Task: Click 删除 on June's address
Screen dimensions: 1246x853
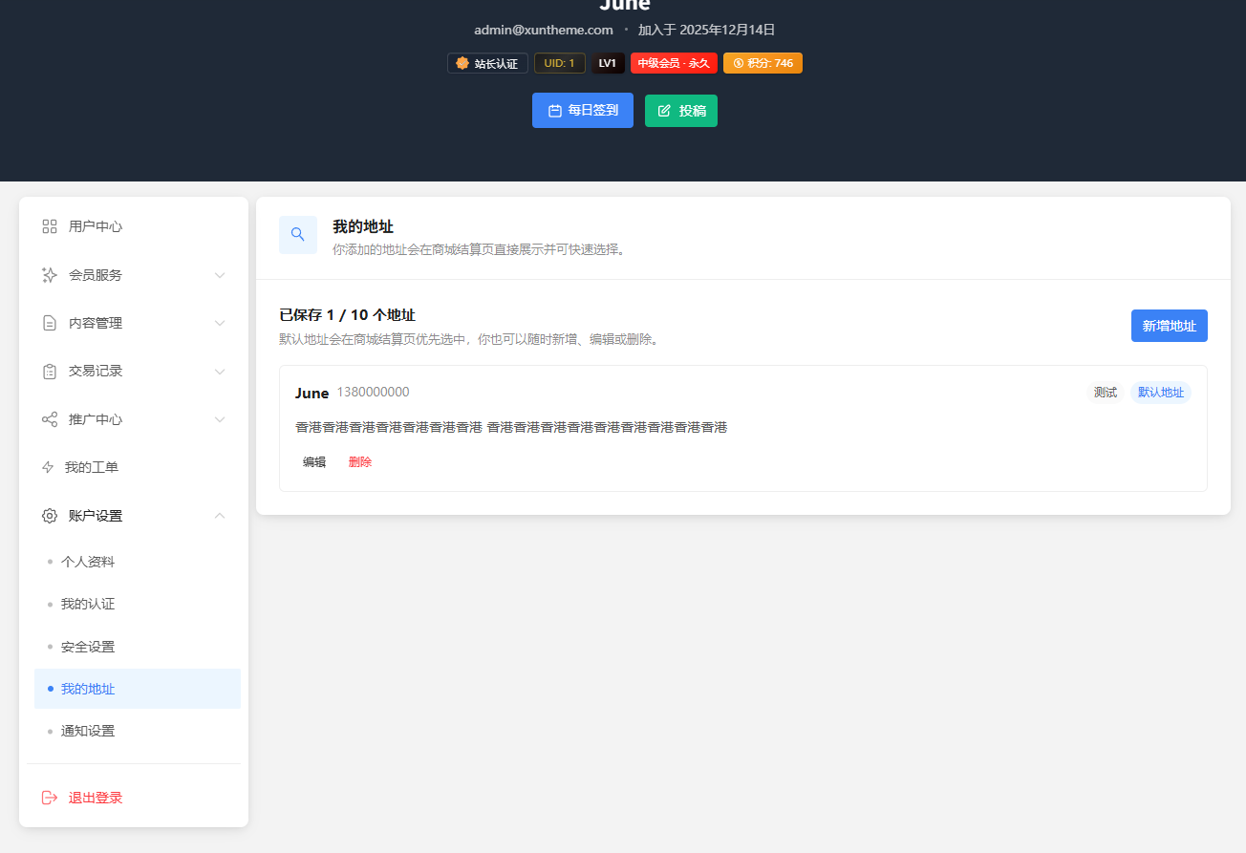Action: (360, 462)
